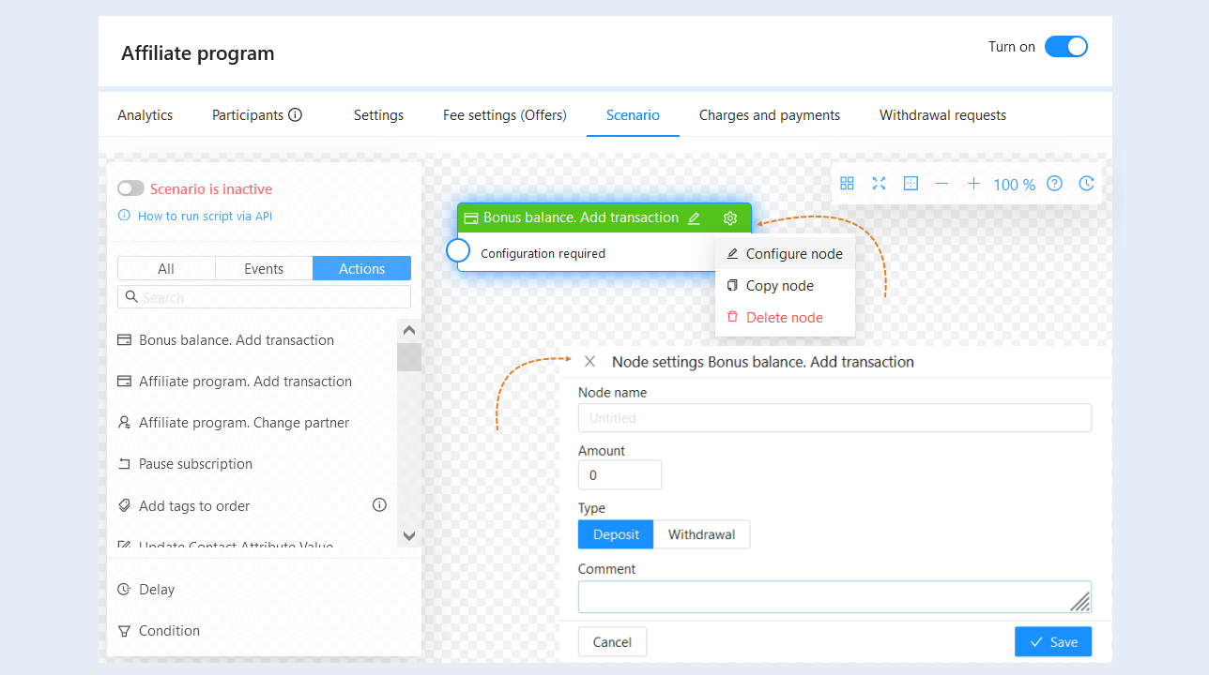Image resolution: width=1209 pixels, height=675 pixels.
Task: Switch to the Withdrawal requests tab
Action: click(942, 115)
